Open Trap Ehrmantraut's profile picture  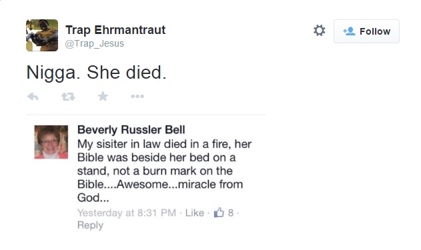42,35
